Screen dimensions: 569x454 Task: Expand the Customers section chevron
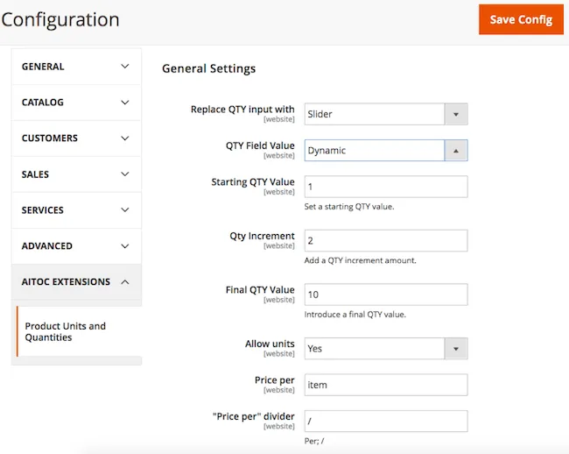point(125,138)
